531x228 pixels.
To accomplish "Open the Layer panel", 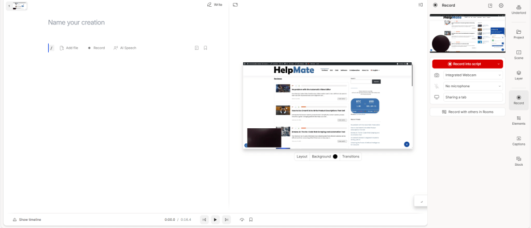I will tap(519, 75).
